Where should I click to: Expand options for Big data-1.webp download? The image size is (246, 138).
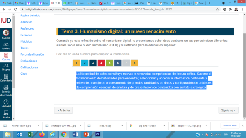tap(164, 126)
